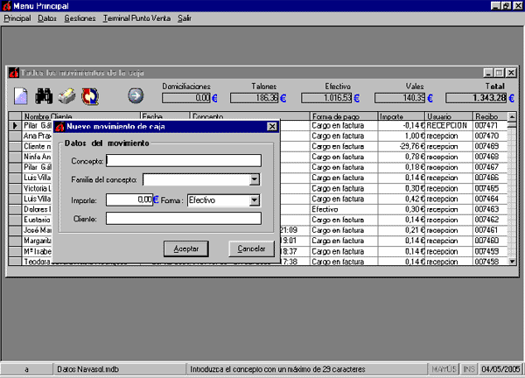Click the round arrow exit icon
The image size is (525, 378).
[135, 95]
